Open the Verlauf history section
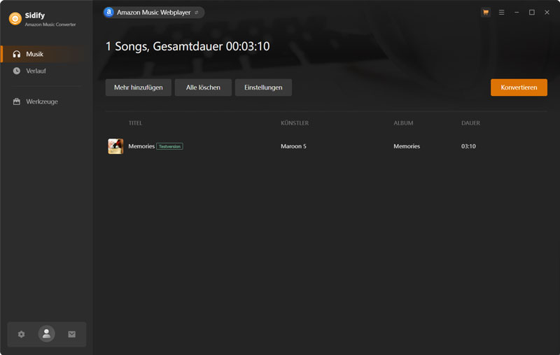 pos(46,71)
